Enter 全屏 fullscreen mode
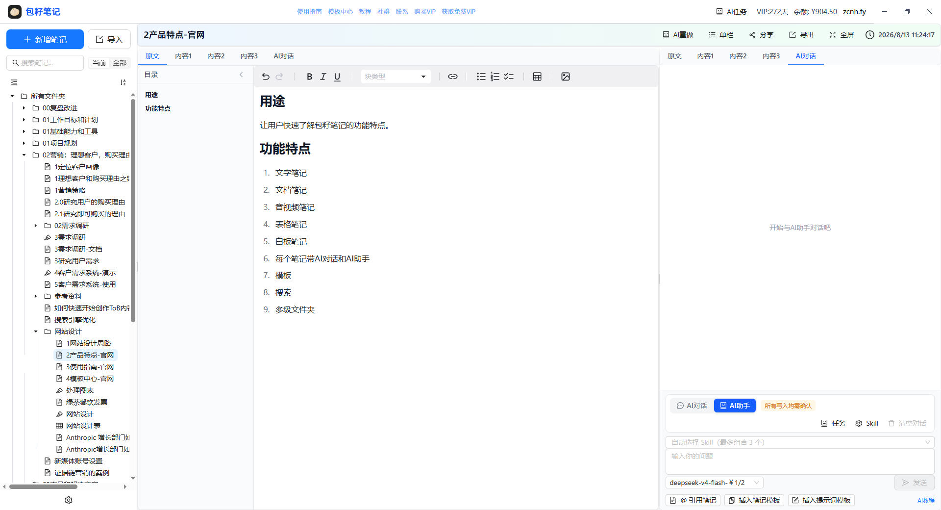The image size is (941, 510). point(842,35)
